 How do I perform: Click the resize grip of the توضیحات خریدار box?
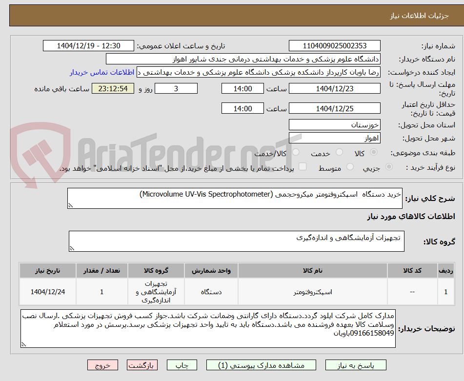pyautogui.click(x=23, y=344)
